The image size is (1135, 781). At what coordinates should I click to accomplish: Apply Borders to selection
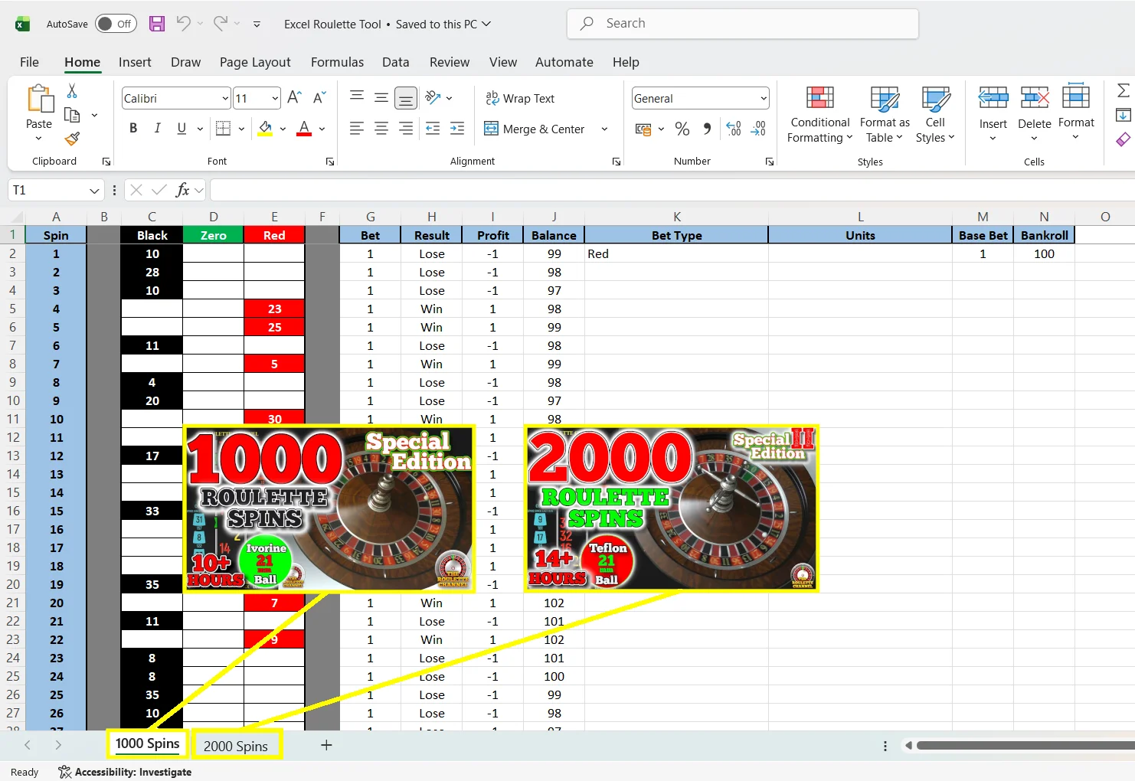(223, 129)
